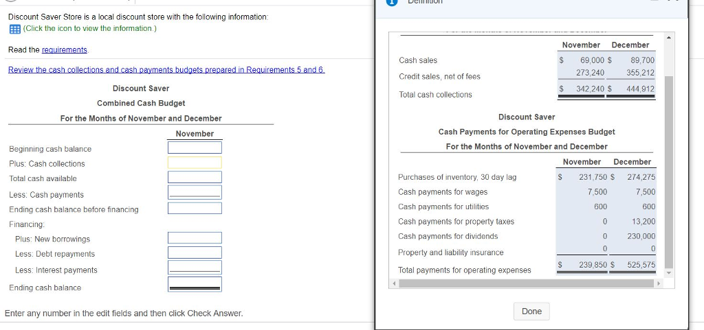Select the Less: Cash payments input field
Screen dimensions: 704x330
[195, 193]
